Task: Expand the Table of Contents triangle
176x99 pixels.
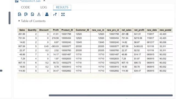Action: pyautogui.click(x=19, y=21)
